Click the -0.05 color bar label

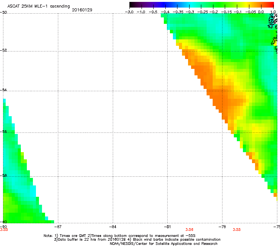pos(251,12)
